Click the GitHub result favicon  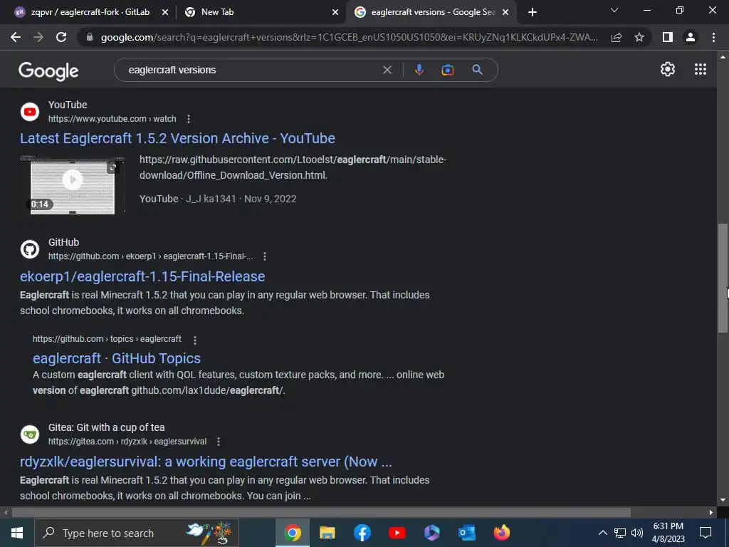[30, 249]
